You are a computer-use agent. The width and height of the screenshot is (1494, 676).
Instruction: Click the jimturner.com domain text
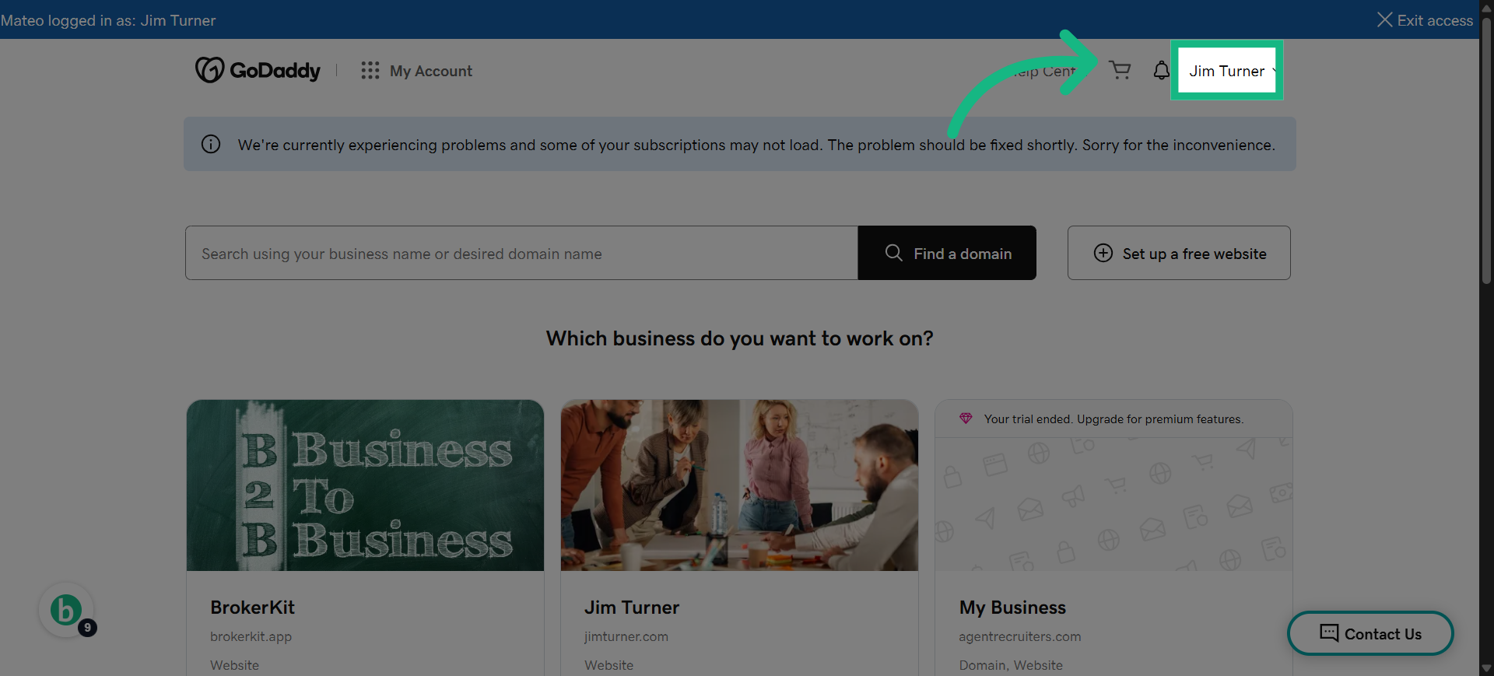point(626,636)
